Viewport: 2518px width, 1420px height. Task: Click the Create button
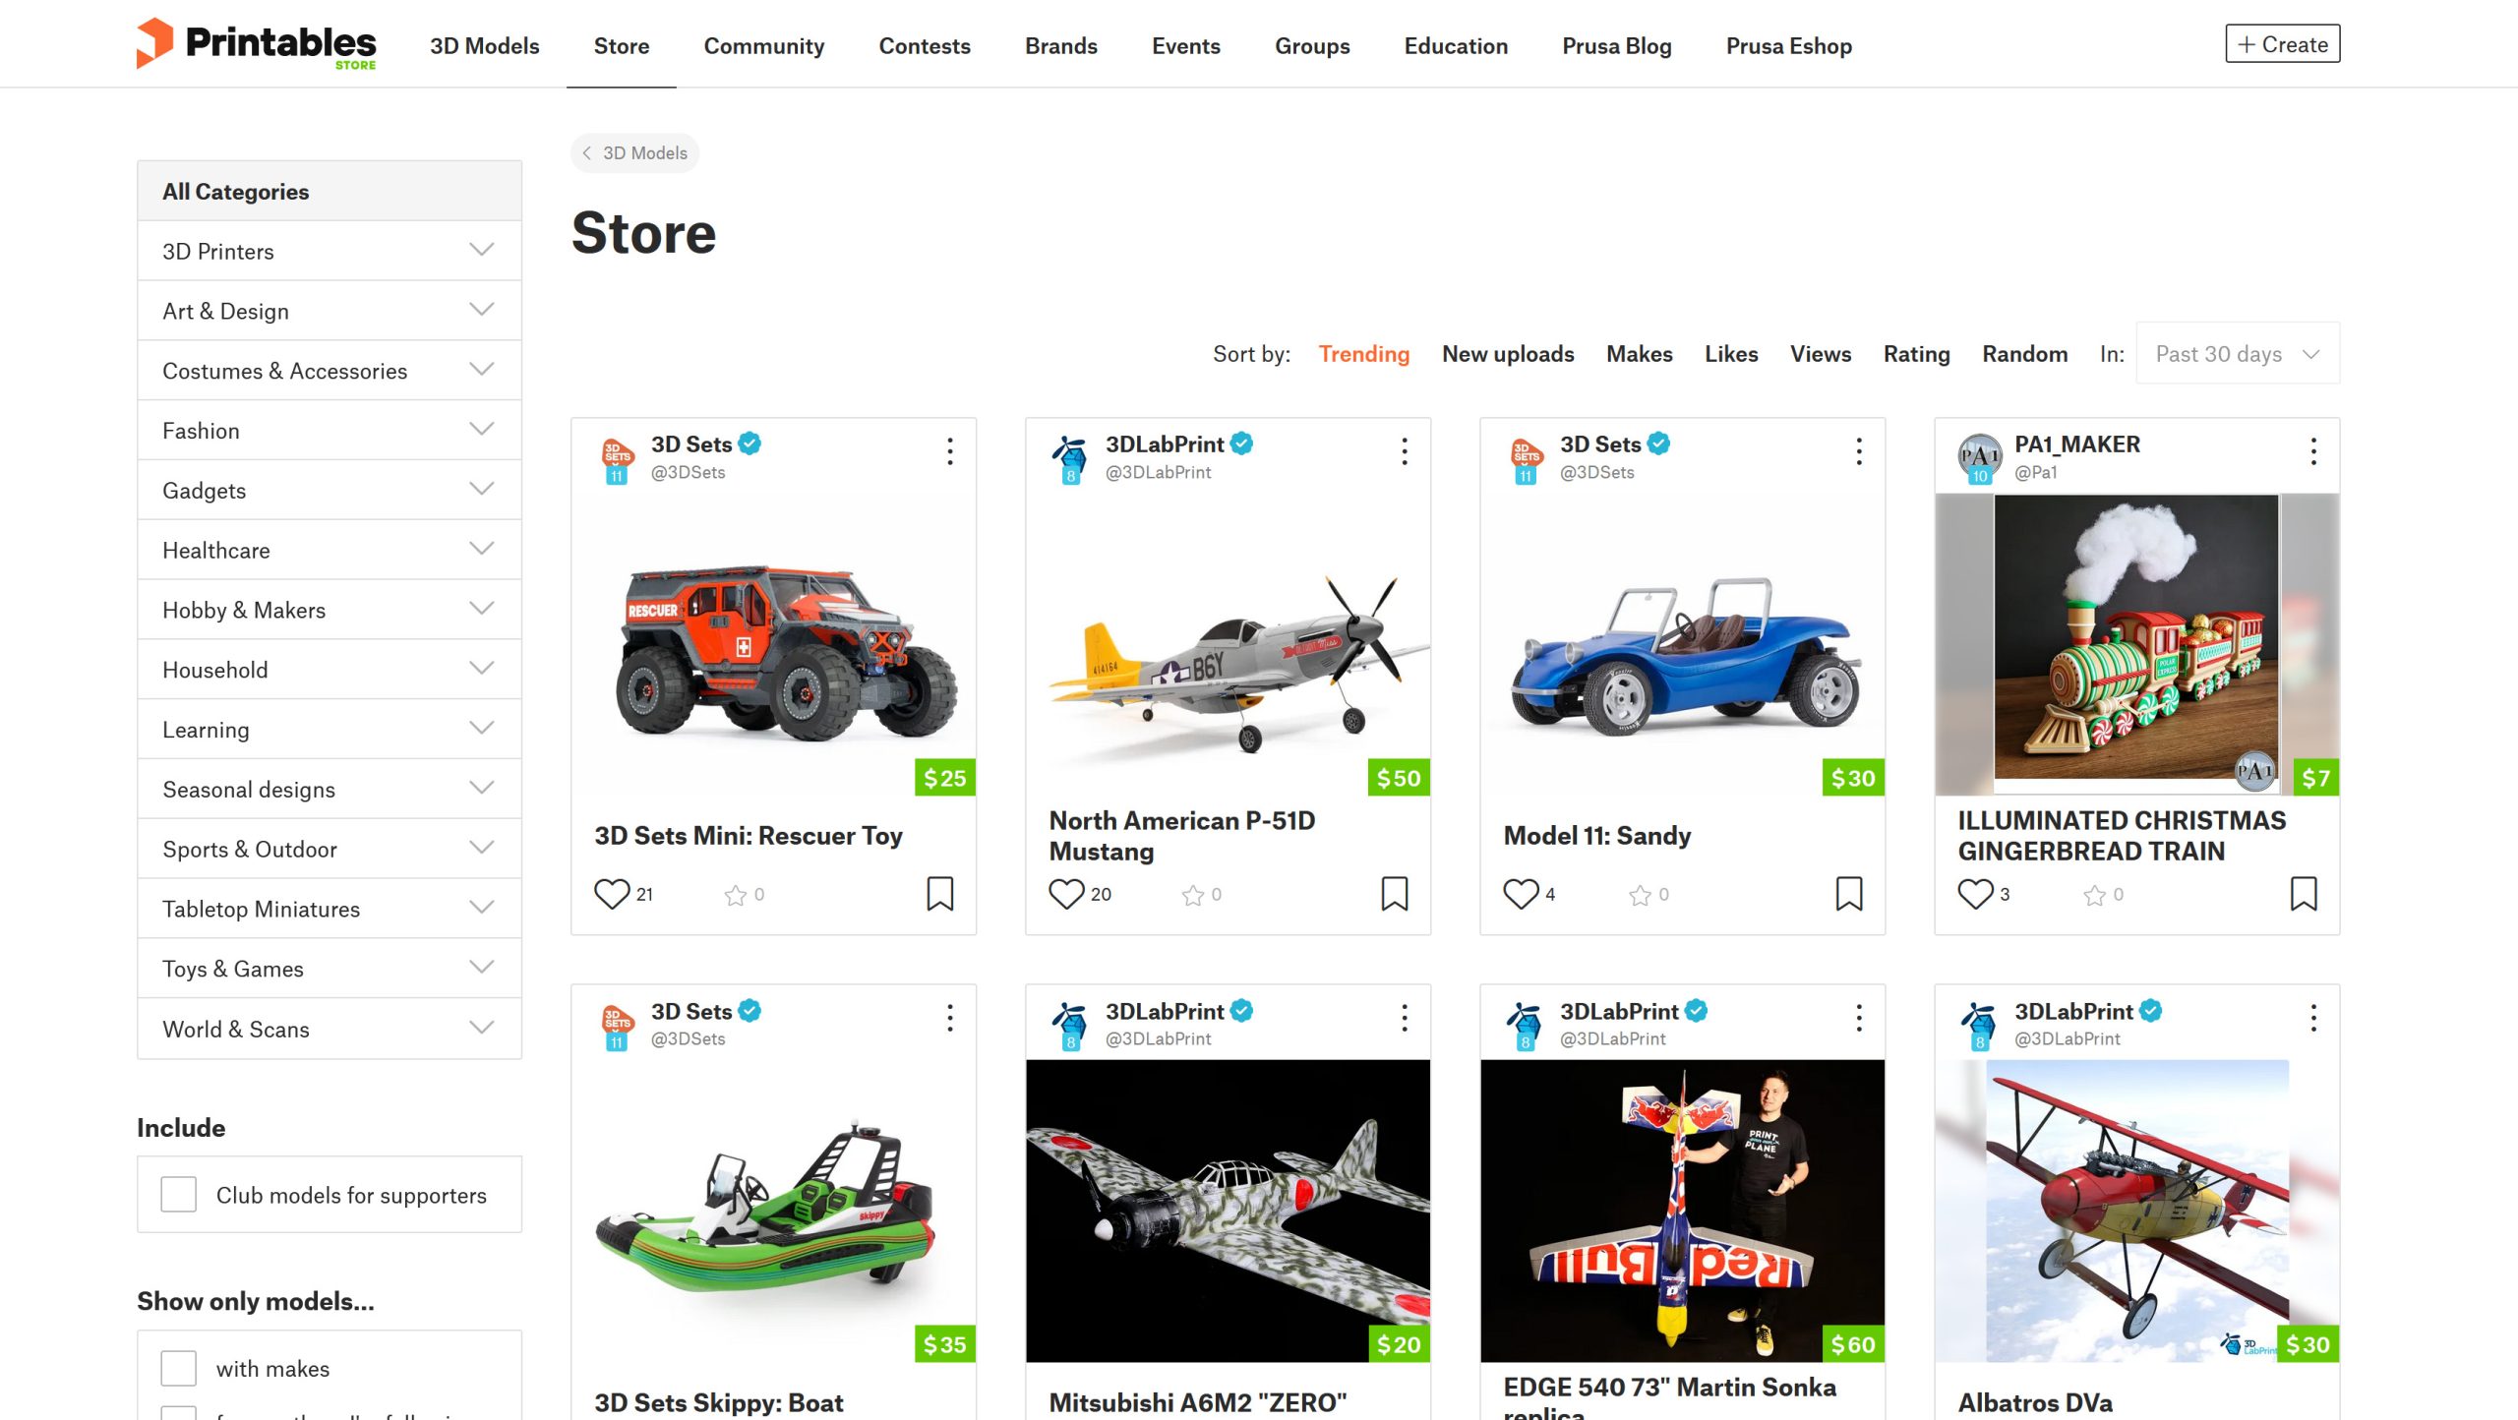click(2283, 44)
